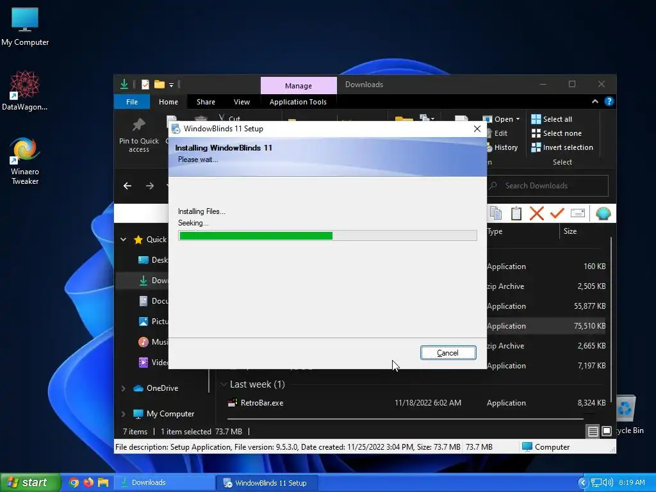
Task: Click the quick access toolbar properties icon
Action: 145,85
